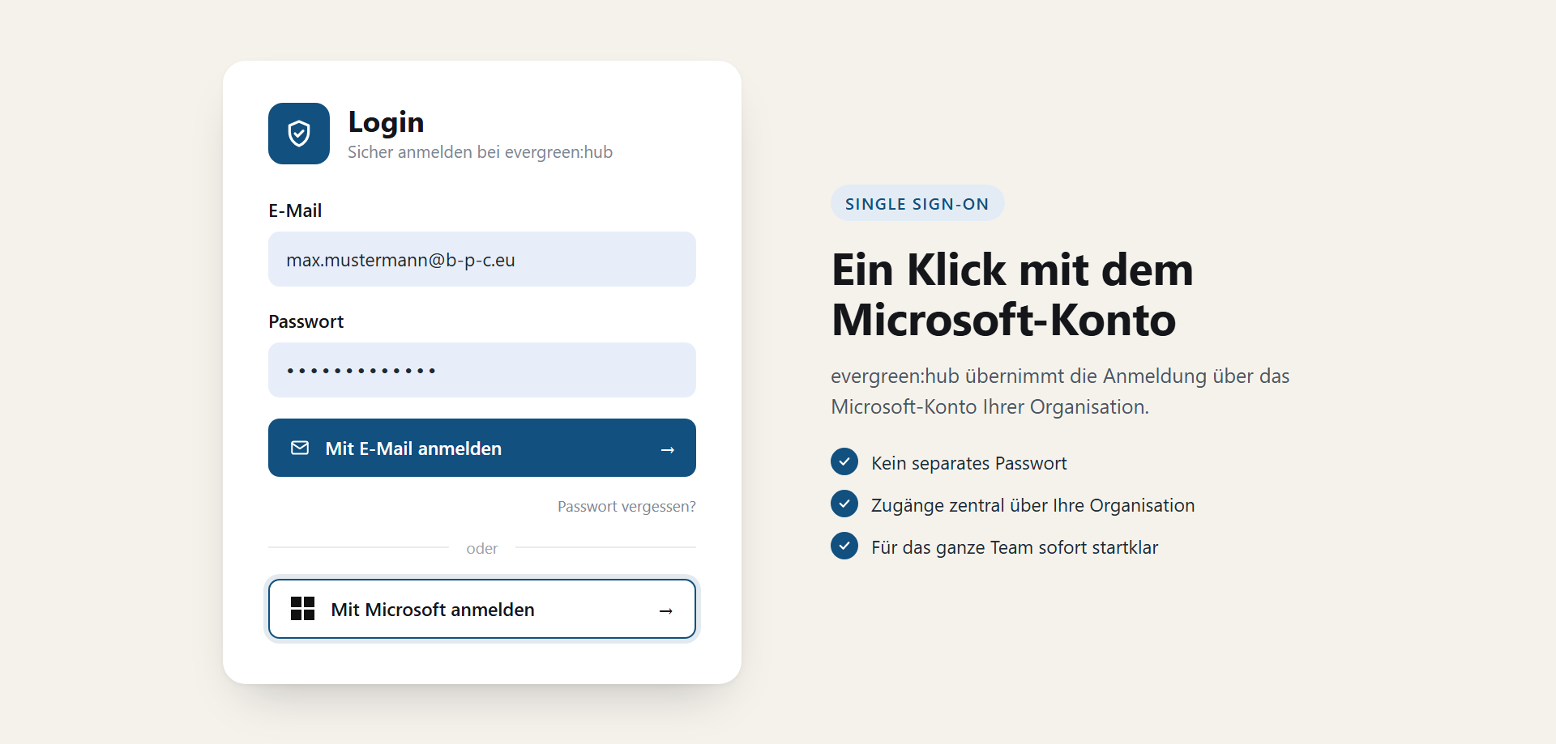Click 'Sicher anmelden bei evergreen:hub' subtitle
The image size is (1556, 744).
pyautogui.click(x=480, y=152)
